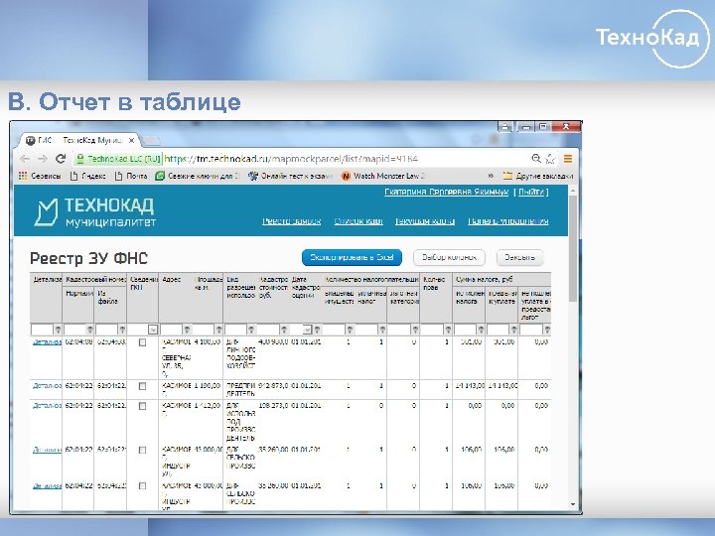Click the filter icon under Нормализ. column

pyautogui.click(x=89, y=330)
